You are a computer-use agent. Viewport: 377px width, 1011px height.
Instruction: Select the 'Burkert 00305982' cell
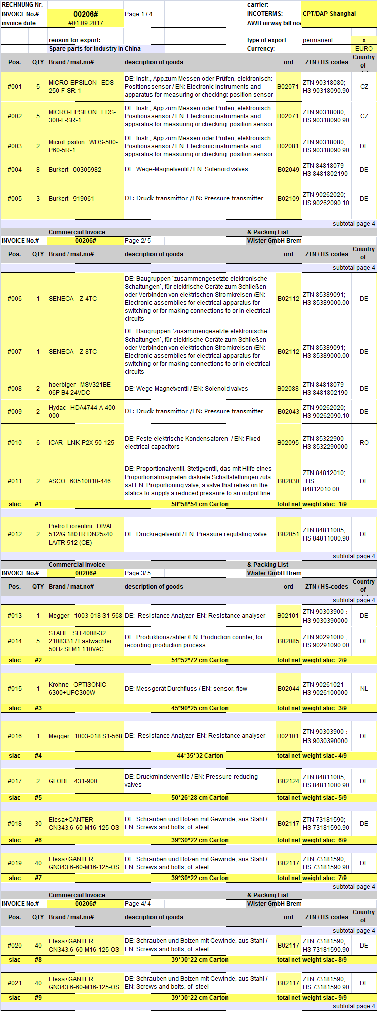point(86,170)
